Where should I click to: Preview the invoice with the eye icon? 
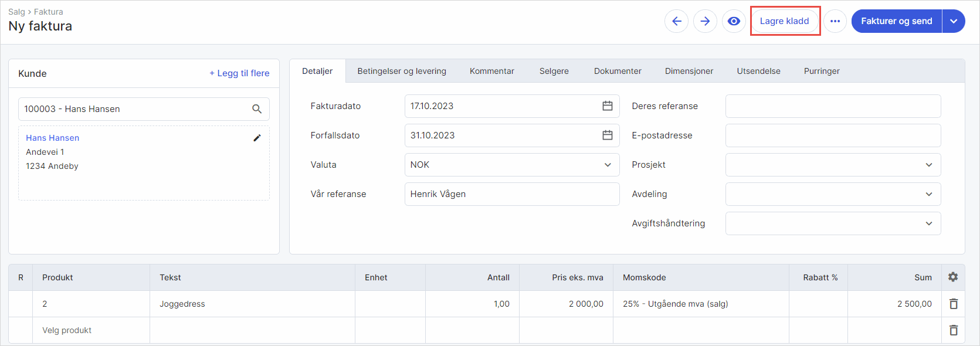tap(734, 21)
